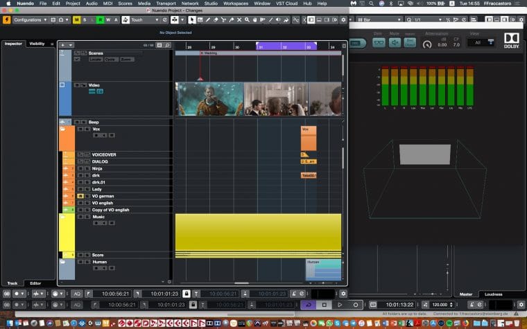Click the Add Track plus button
This screenshot has width=527, height=329.
coord(62,45)
